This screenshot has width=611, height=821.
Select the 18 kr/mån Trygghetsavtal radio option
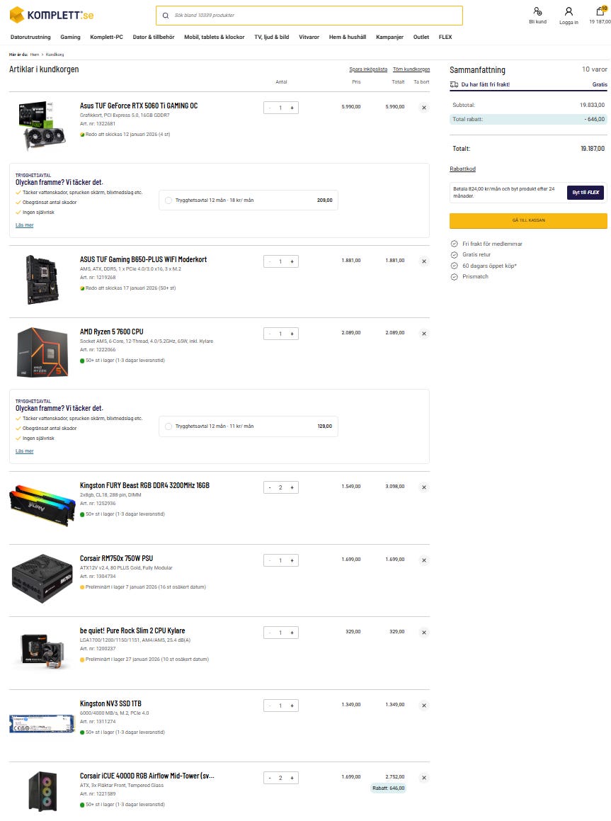click(x=169, y=200)
